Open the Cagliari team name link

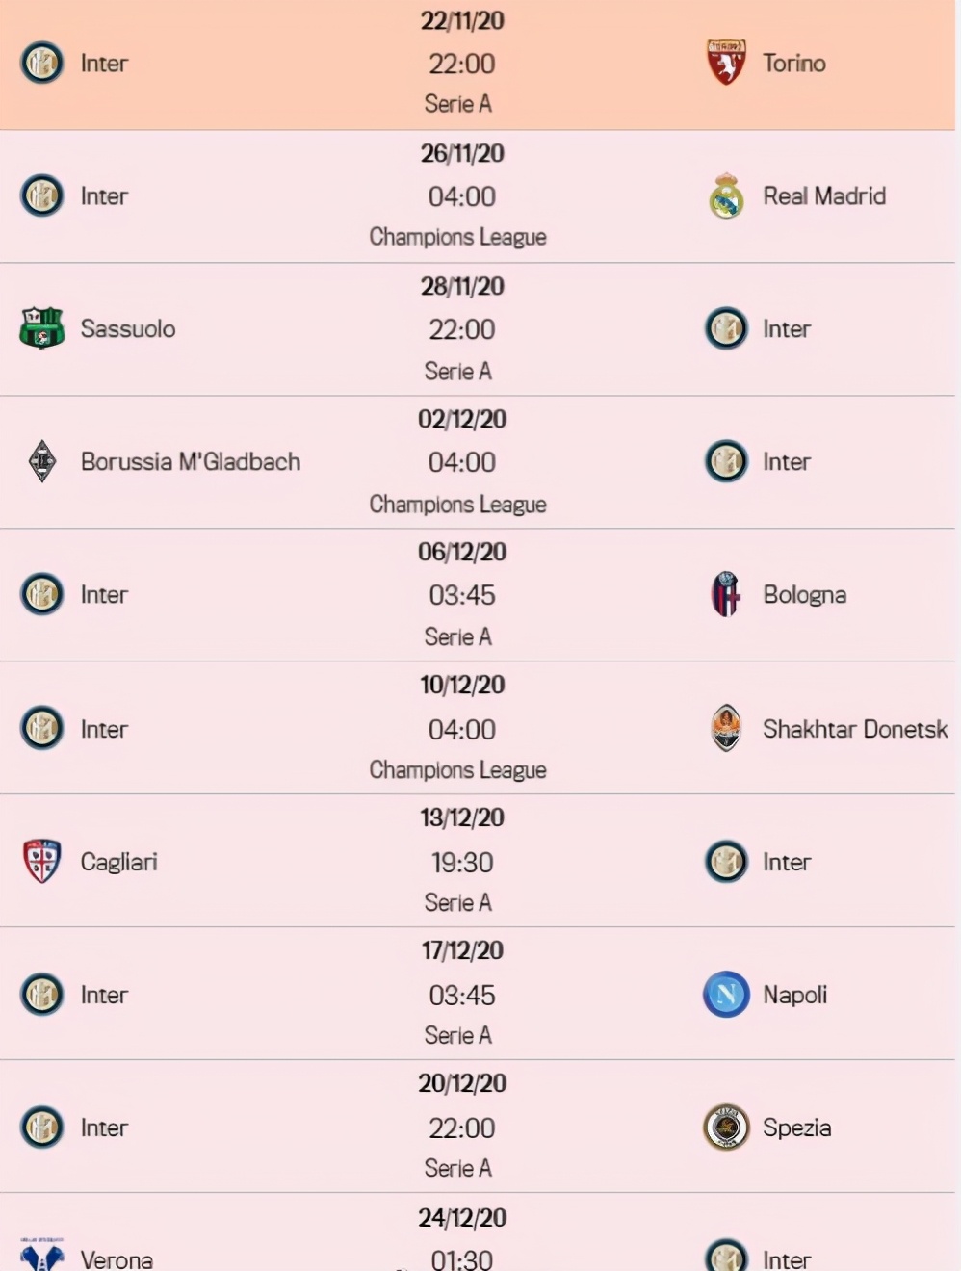tap(118, 862)
